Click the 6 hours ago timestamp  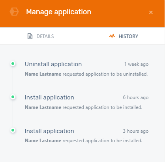(x=136, y=97)
